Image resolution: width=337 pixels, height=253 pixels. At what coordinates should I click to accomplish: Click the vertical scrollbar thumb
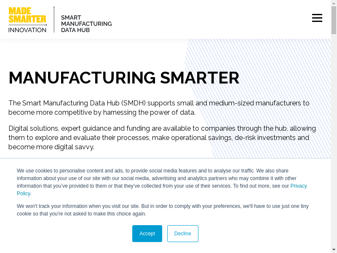coord(334,20)
